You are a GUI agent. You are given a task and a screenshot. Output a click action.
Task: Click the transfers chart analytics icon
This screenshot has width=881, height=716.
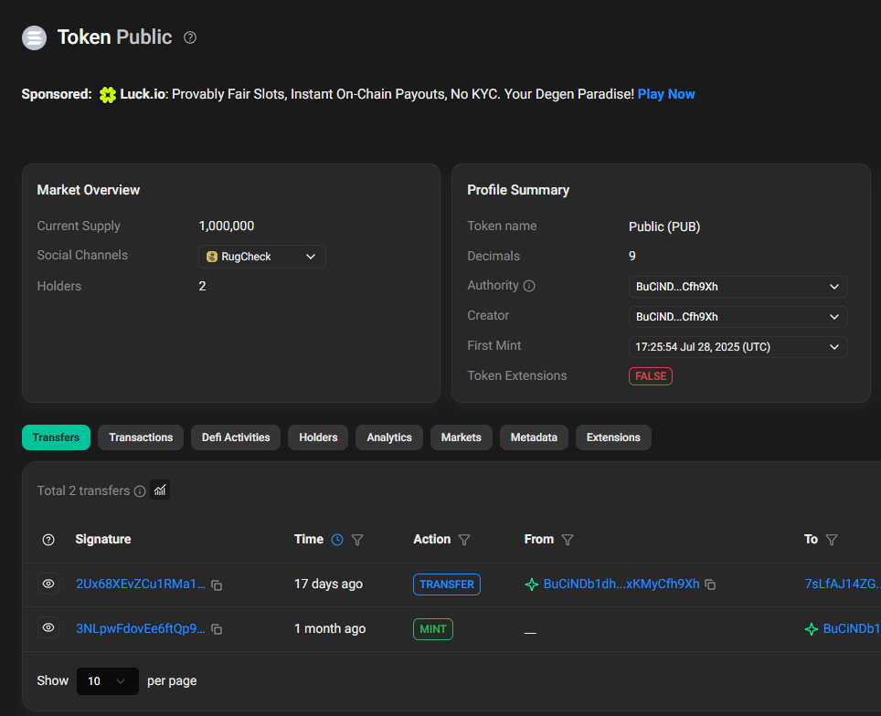160,490
